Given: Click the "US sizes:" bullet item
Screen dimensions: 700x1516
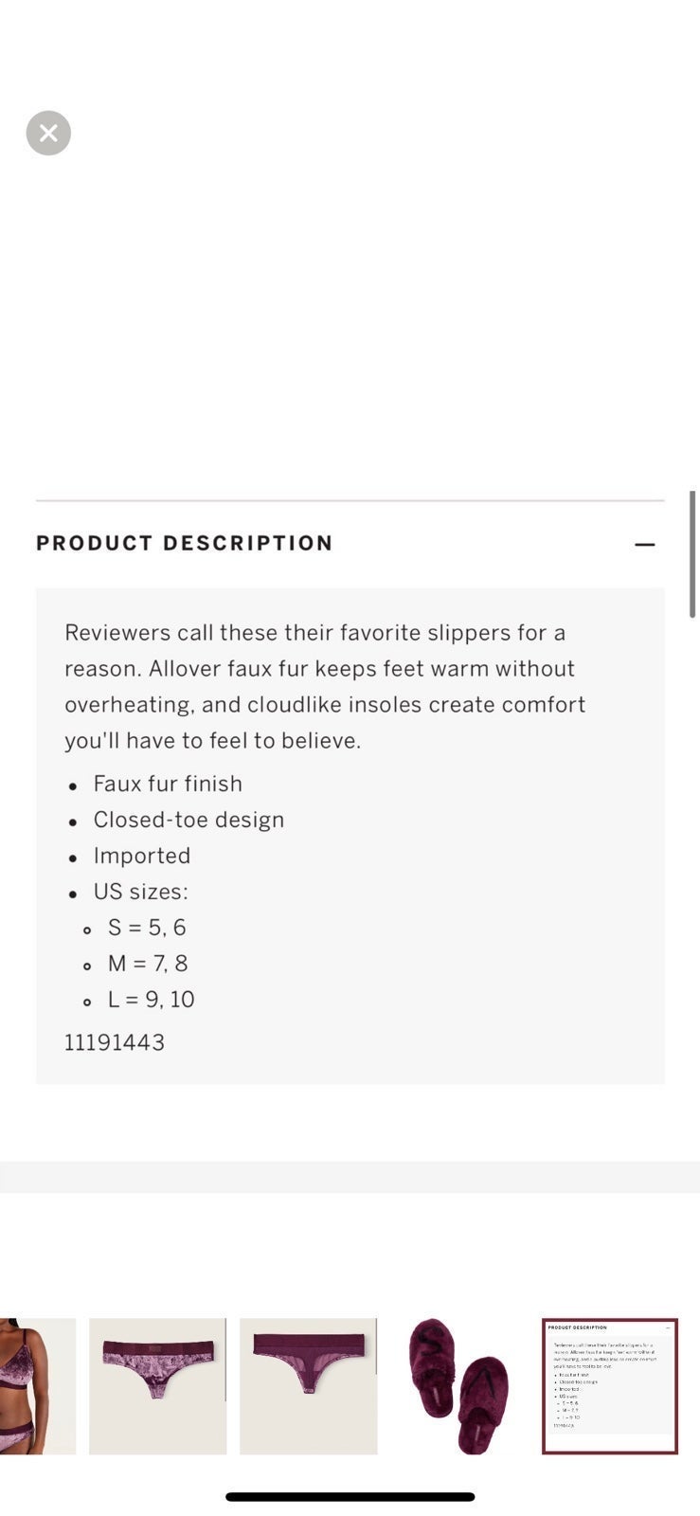Looking at the screenshot, I should pos(140,892).
